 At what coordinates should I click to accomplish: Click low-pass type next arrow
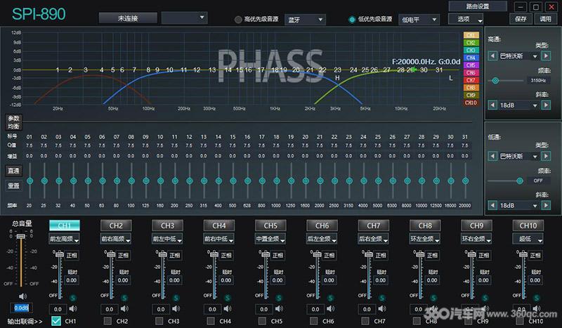(547, 157)
